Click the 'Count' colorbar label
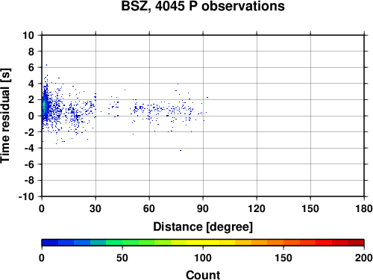373x280 pixels. [x=203, y=275]
